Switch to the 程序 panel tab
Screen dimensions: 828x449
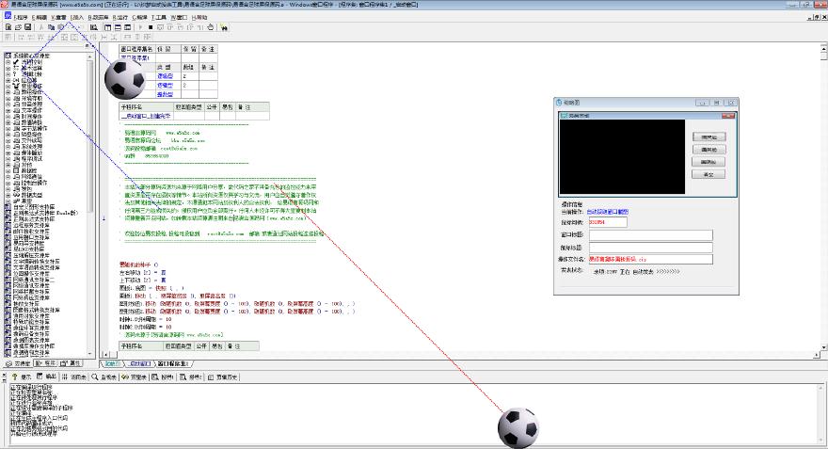45,363
